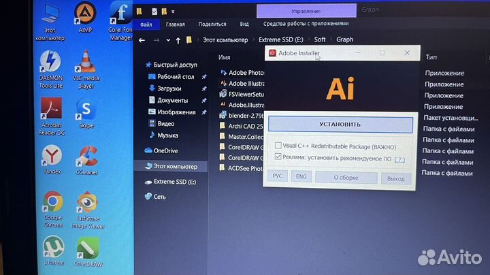Select the ACDSee Photo folder

click(241, 168)
